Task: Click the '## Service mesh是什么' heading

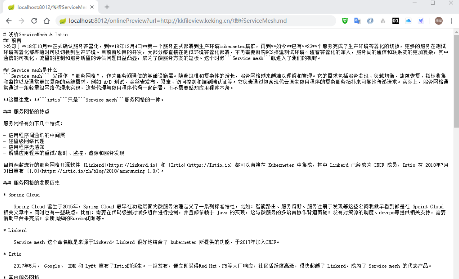Action: click(x=30, y=70)
